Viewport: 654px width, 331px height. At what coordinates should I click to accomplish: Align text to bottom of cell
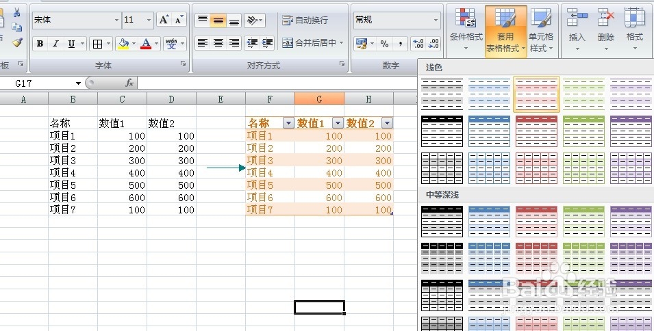coord(234,20)
